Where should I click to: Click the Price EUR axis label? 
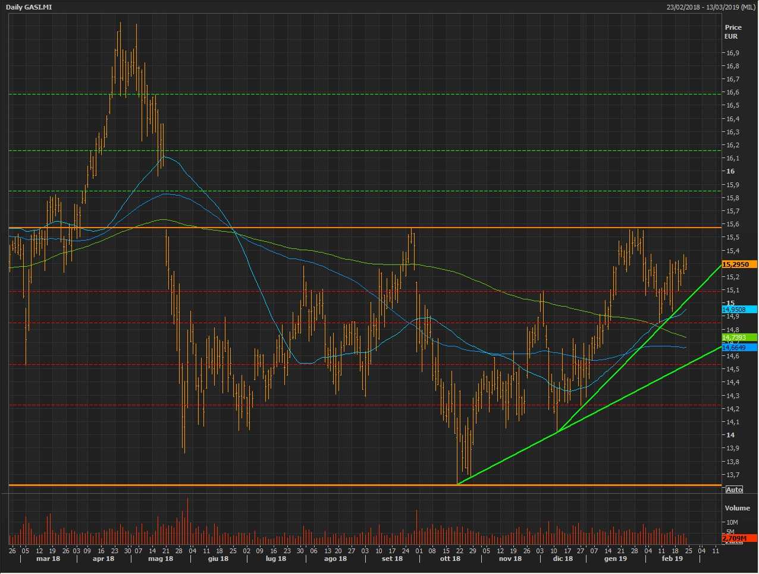coord(733,31)
